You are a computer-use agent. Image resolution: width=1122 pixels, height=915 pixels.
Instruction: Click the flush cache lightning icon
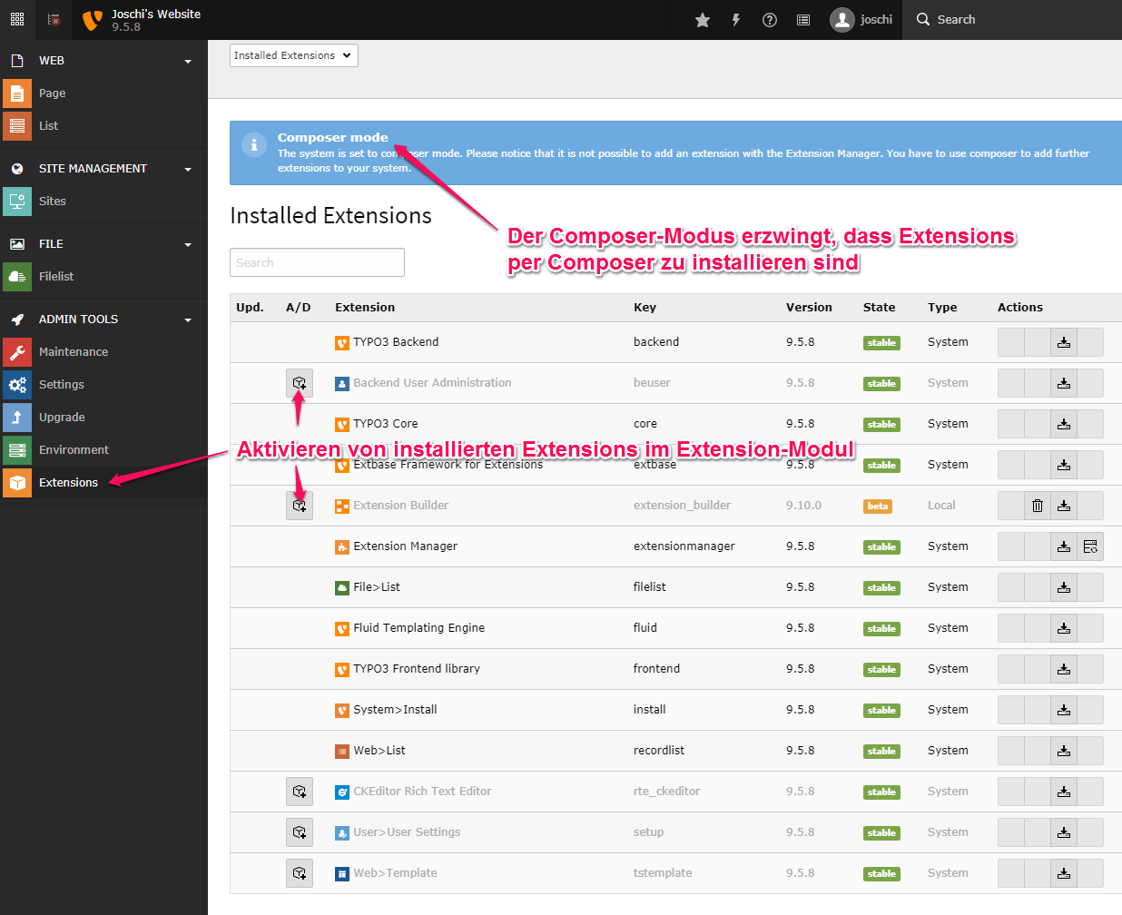pos(735,19)
